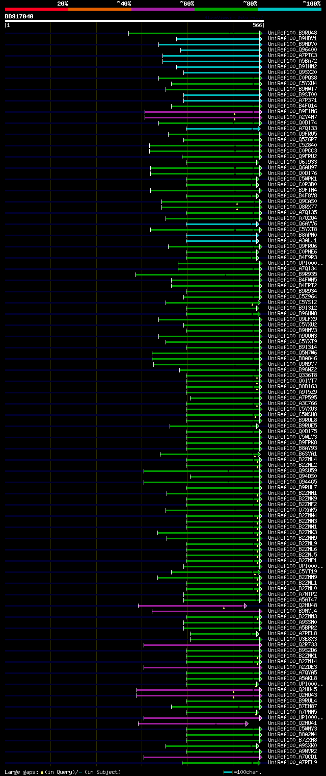Select hit label UniRef100_C0PHE6
The width and height of the screenshot is (326, 776).
292,252
